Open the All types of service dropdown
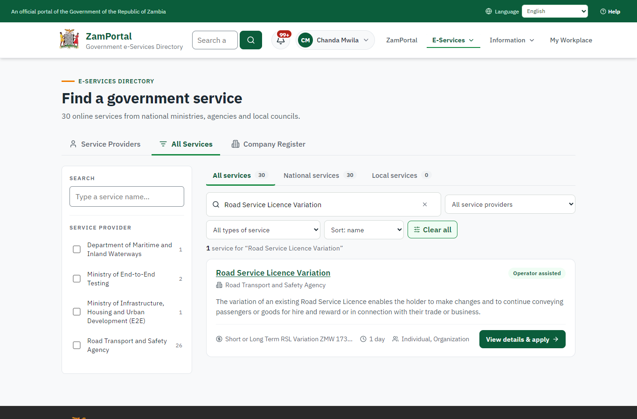 click(263, 230)
